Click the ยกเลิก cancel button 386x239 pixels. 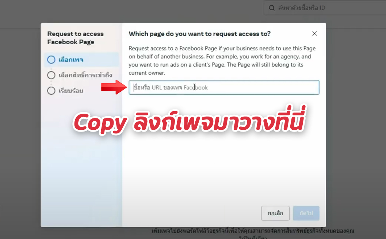click(275, 213)
